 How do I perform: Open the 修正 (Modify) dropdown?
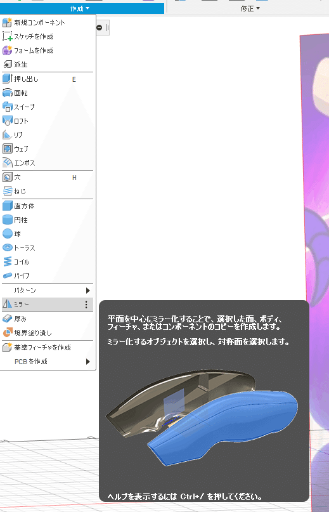(x=250, y=8)
